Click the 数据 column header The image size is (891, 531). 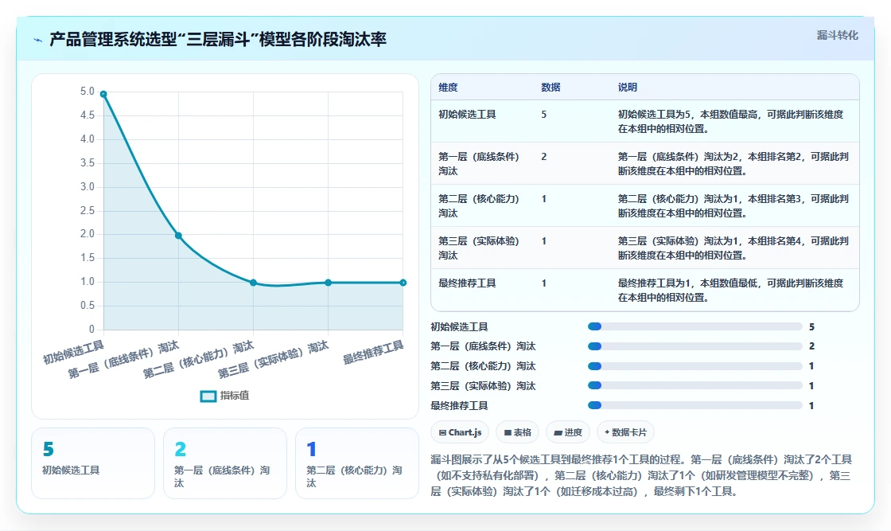551,88
